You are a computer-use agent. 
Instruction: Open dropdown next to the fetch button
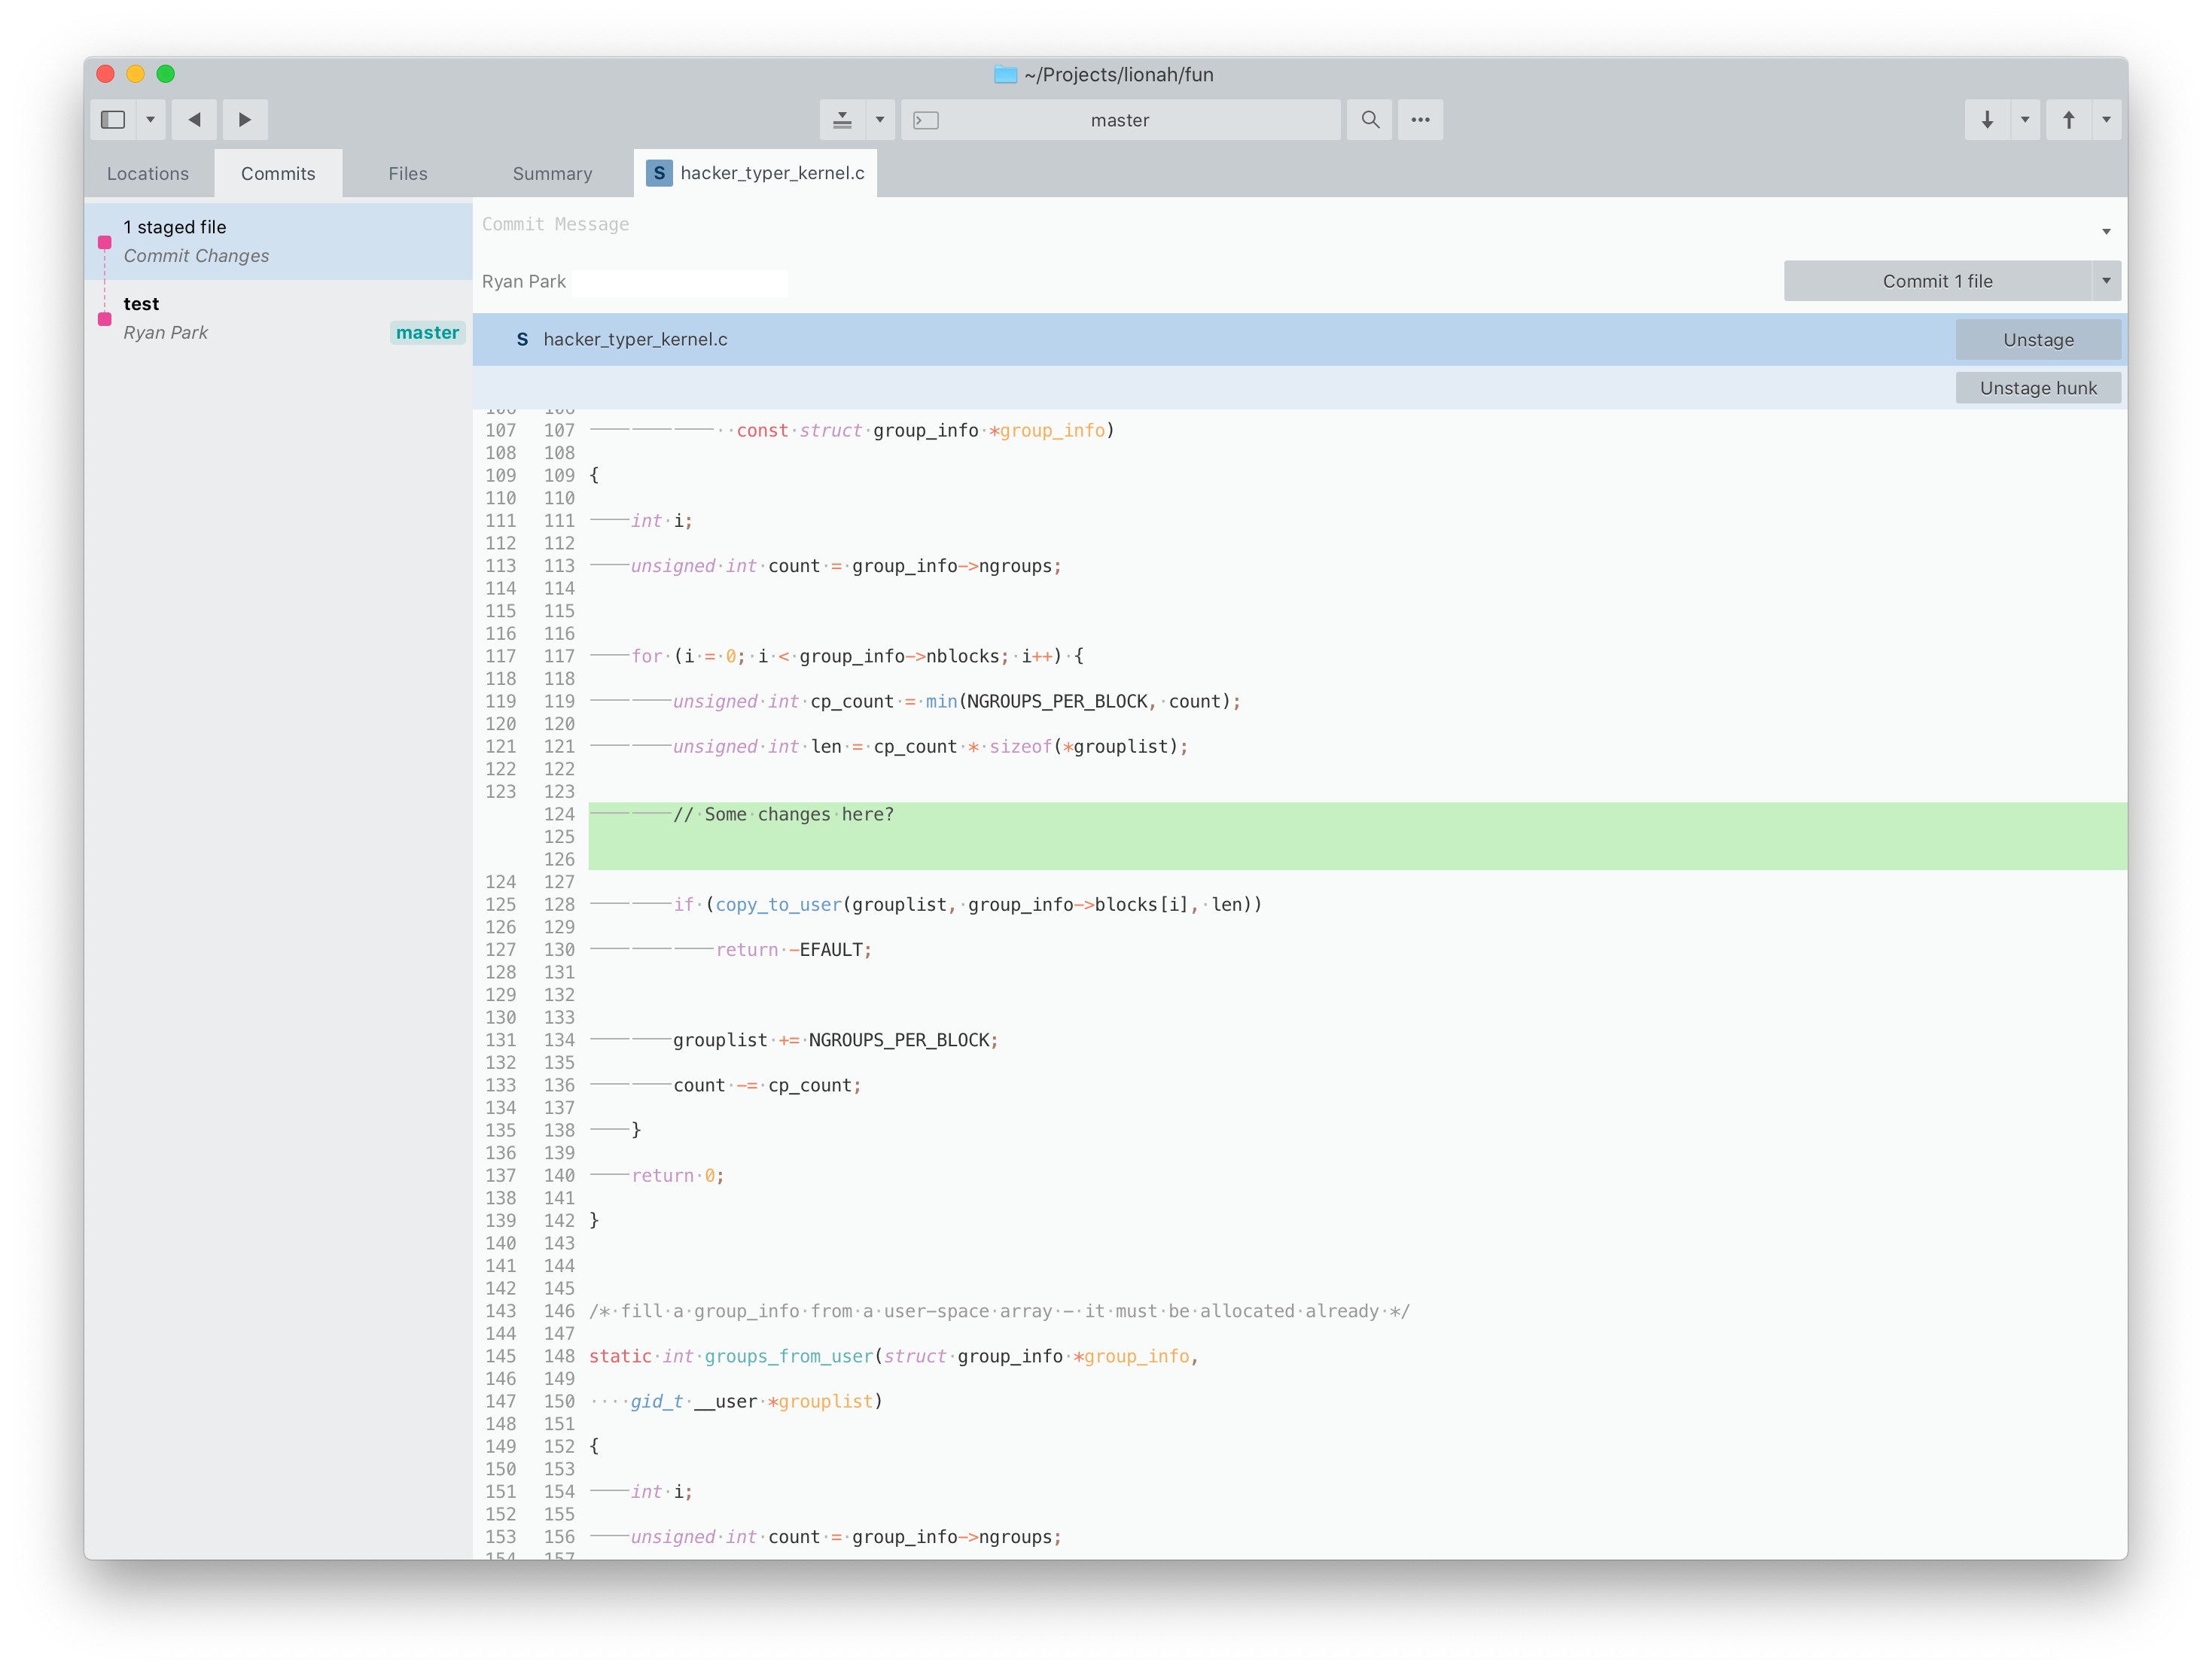tap(2026, 119)
